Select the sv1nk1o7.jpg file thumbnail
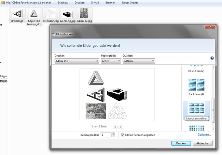Viewport: 222px width, 155px height. [84, 15]
